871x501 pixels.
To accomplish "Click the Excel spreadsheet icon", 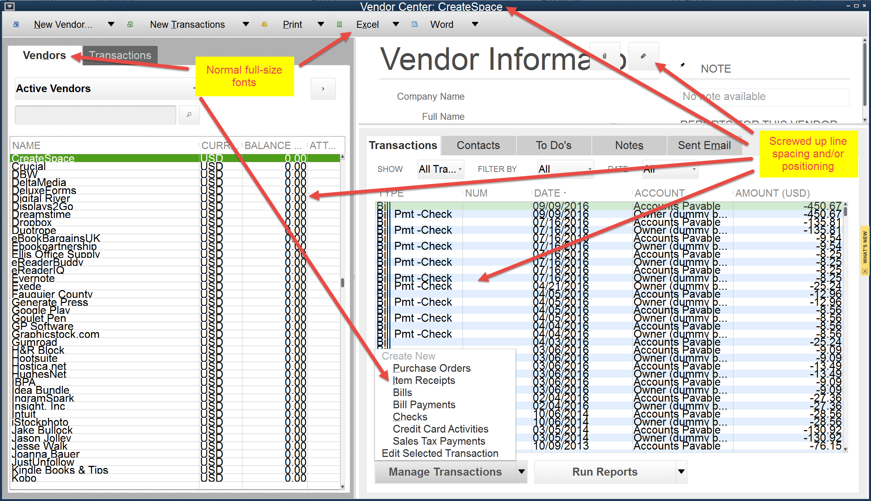I will point(339,24).
